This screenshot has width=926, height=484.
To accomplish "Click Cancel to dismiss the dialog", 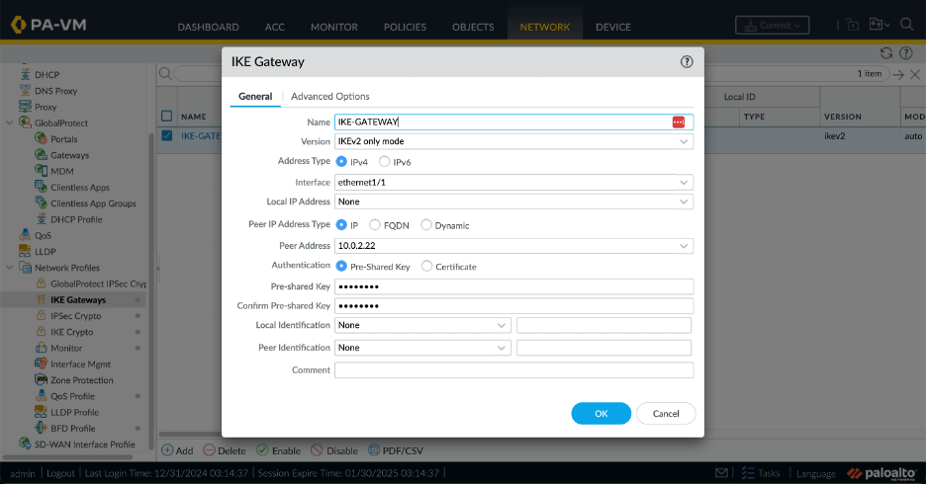I will [666, 413].
